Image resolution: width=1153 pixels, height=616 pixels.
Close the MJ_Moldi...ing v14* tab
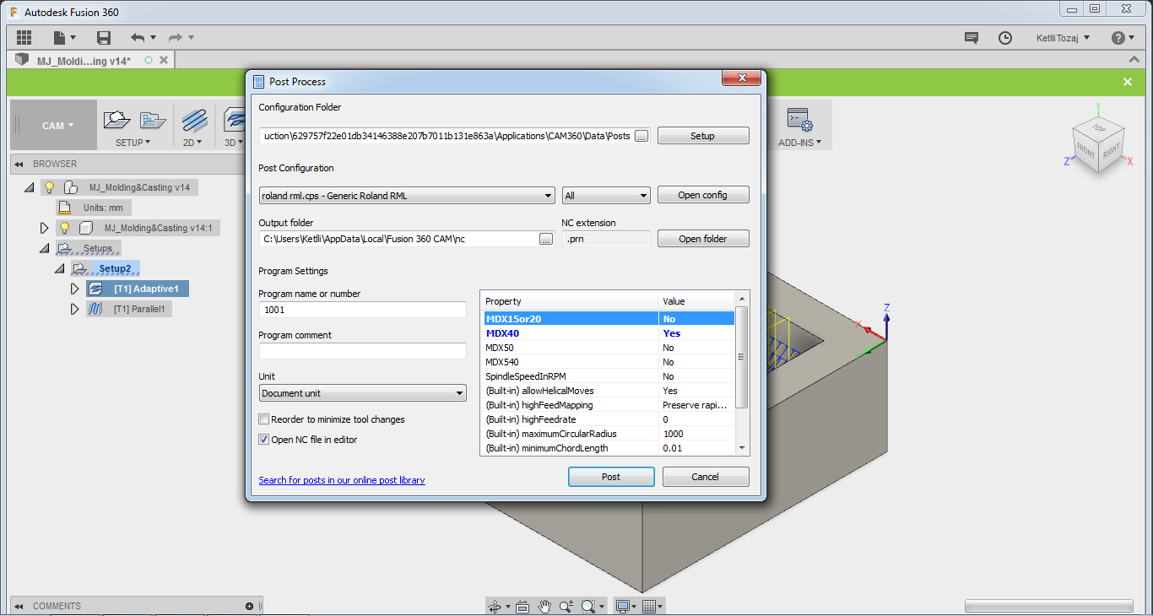(x=164, y=61)
